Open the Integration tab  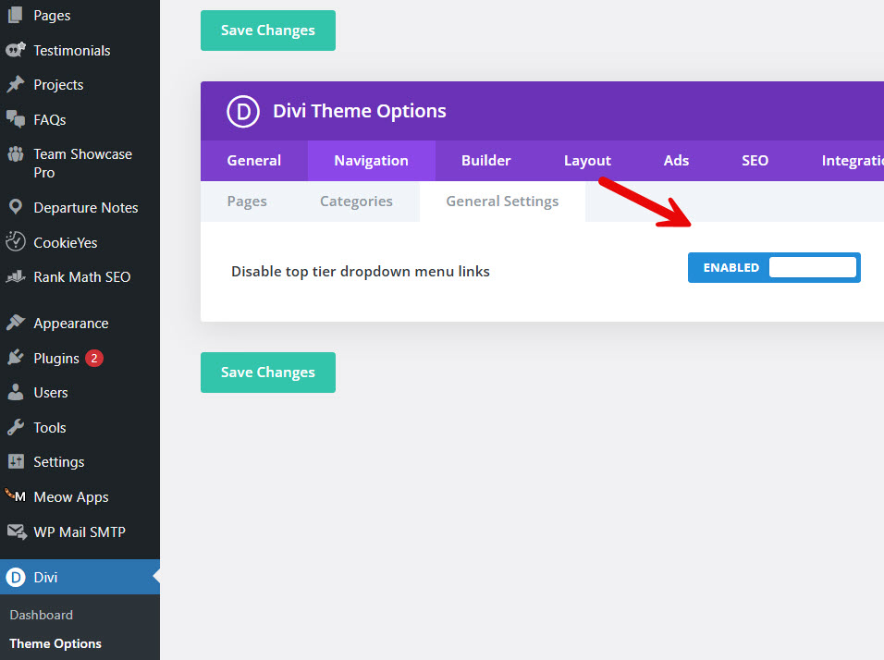852,161
